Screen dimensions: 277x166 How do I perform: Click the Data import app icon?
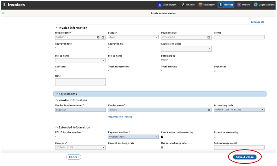pyautogui.click(x=159, y=5)
